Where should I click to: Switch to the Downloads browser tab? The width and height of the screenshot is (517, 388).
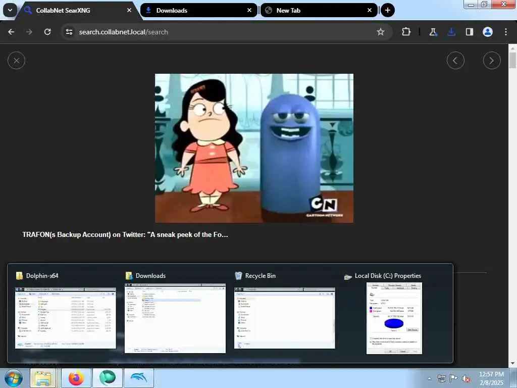199,10
